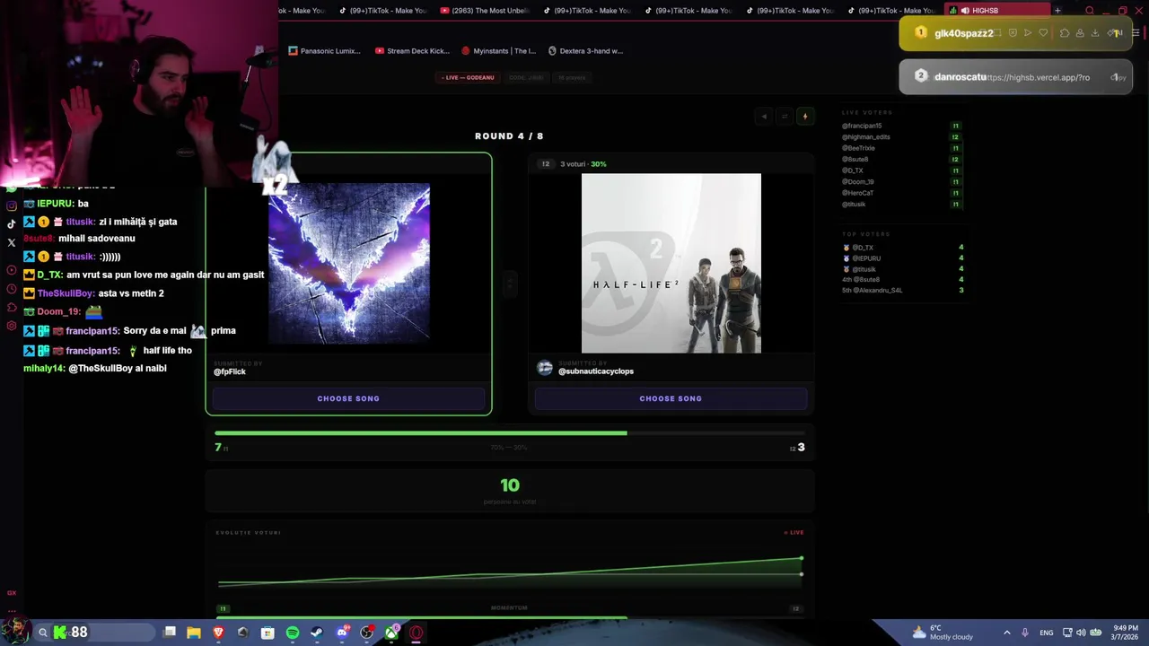Click the momentum bar at bottom
Viewport: 1149px width, 646px height.
pos(509,616)
